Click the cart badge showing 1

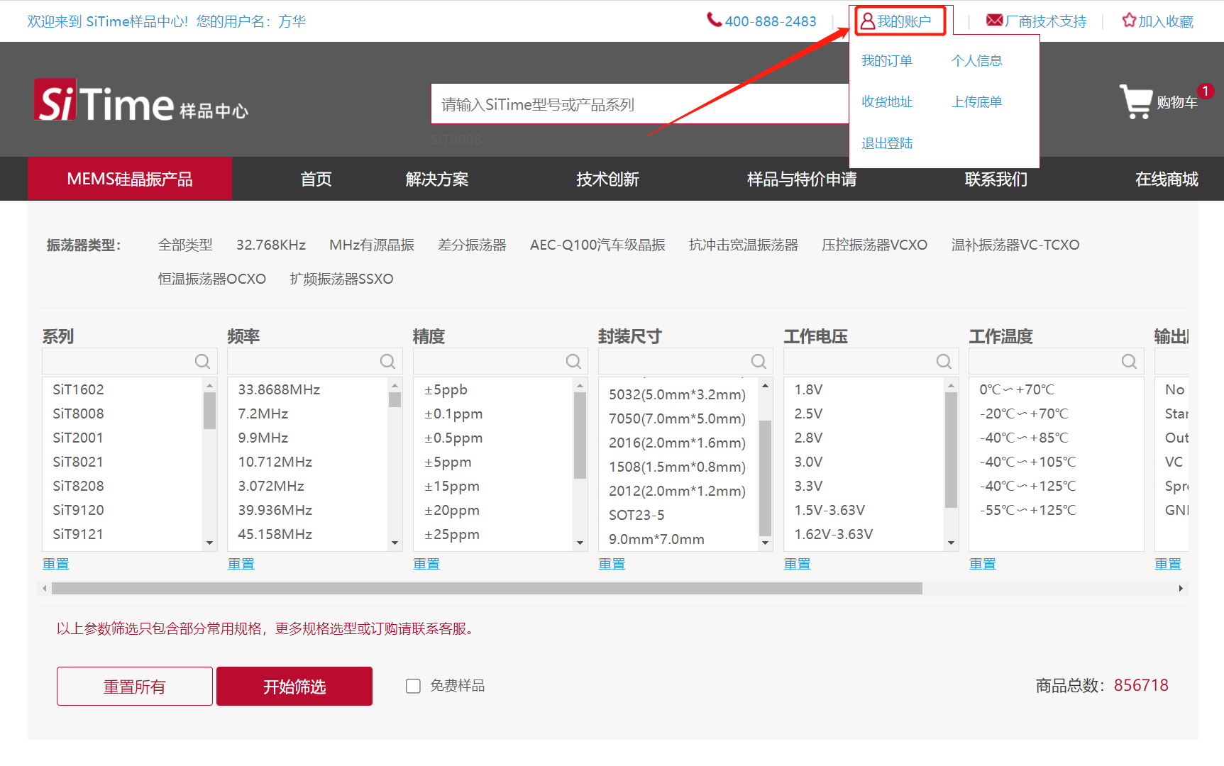(1206, 91)
